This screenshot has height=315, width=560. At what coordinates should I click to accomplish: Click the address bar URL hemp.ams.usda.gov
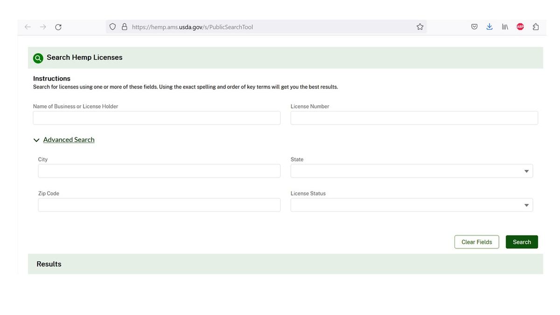click(192, 27)
